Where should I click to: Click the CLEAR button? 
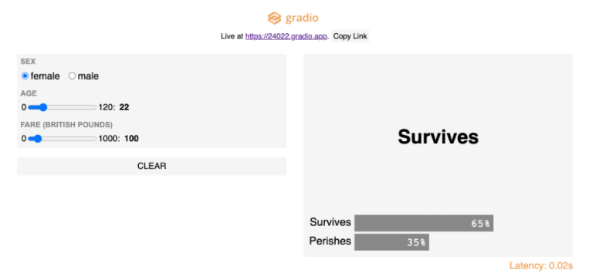point(152,166)
